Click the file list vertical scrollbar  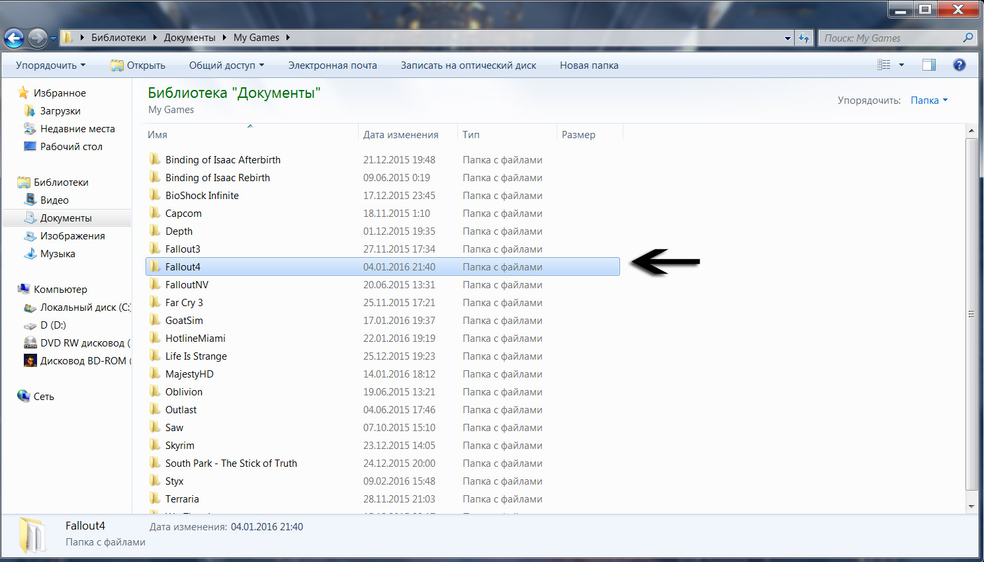coord(971,315)
